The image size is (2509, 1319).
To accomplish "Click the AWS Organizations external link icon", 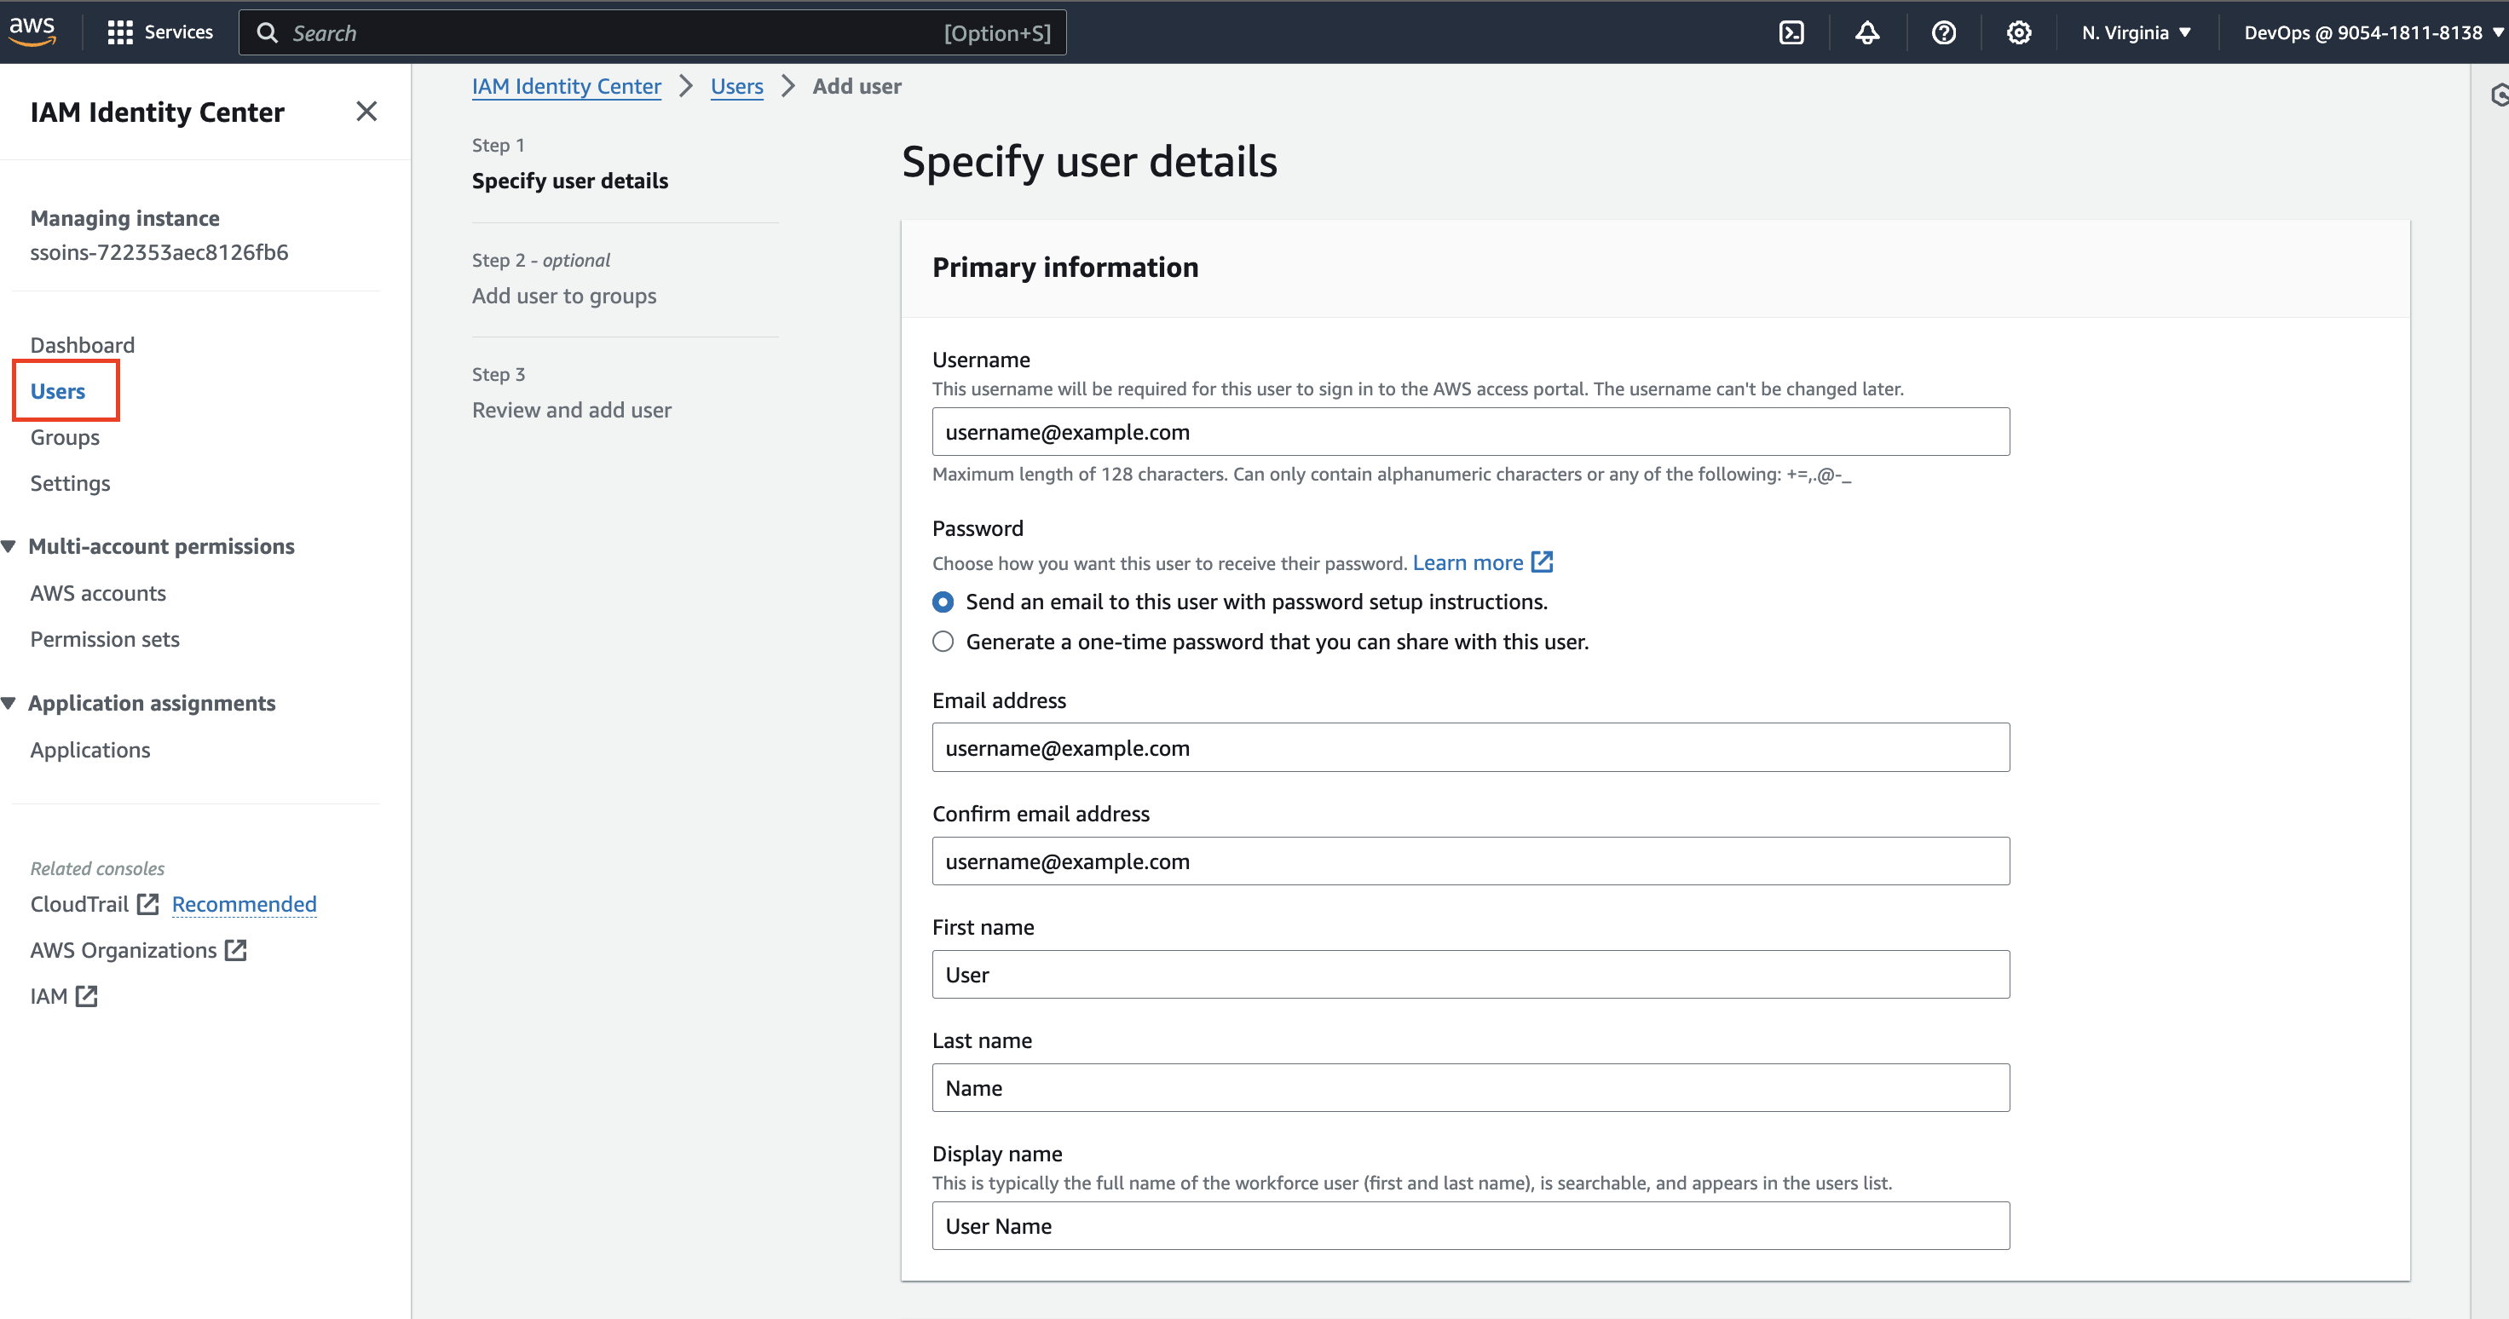I will 236,950.
